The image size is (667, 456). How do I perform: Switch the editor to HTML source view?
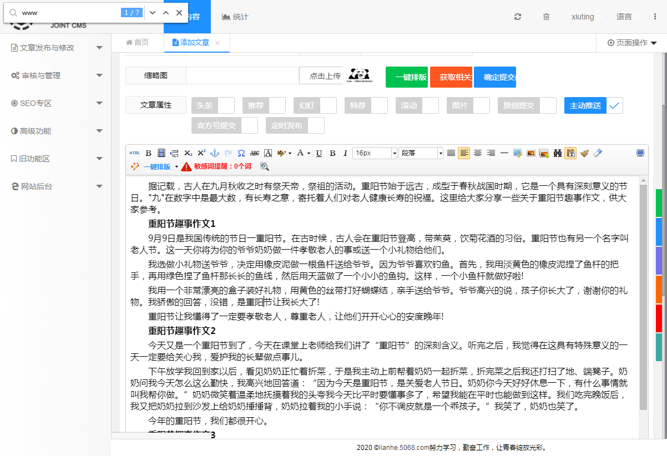[x=134, y=153]
